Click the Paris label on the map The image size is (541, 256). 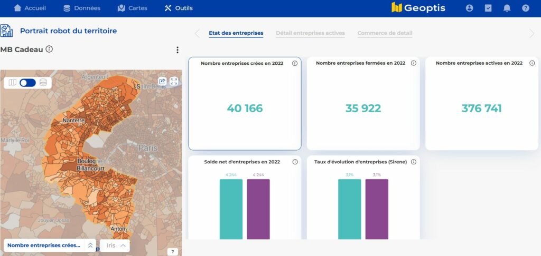pyautogui.click(x=148, y=149)
